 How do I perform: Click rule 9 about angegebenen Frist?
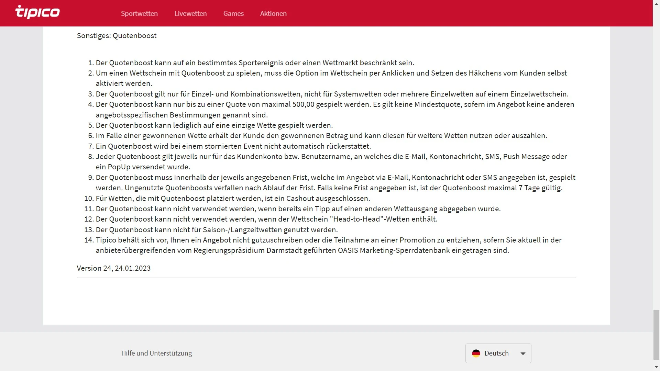tap(335, 183)
